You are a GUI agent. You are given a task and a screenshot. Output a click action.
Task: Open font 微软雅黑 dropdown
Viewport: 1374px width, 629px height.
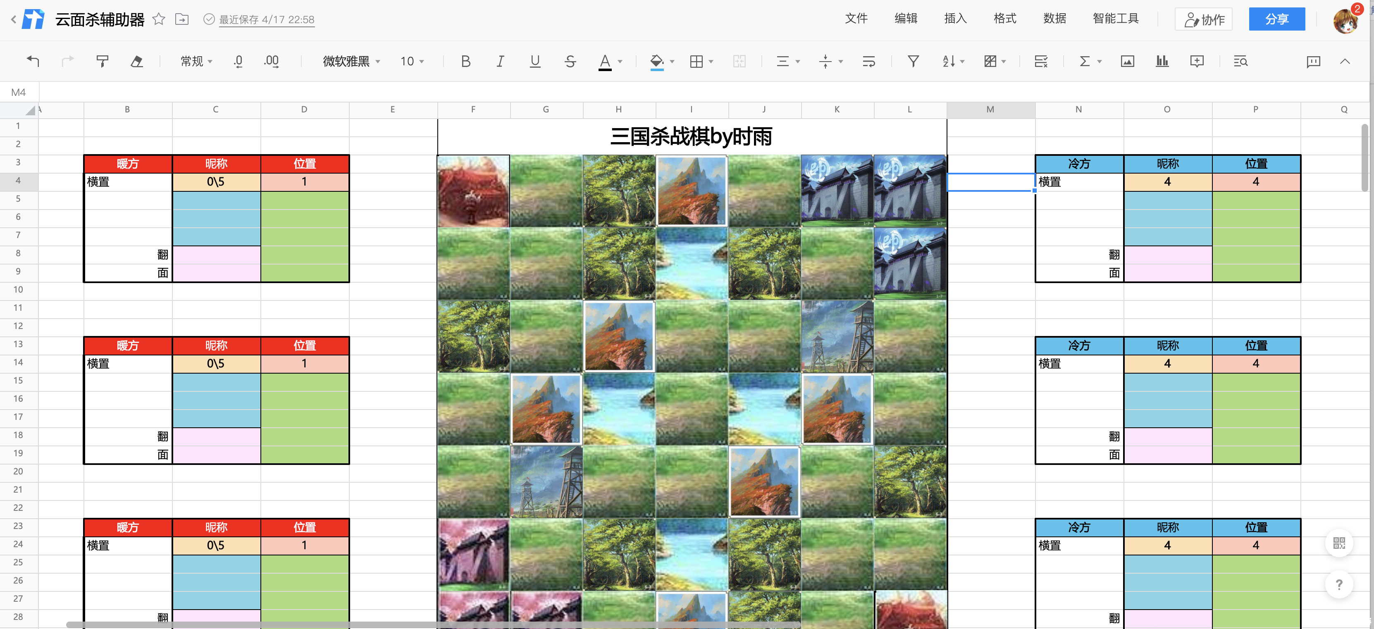tap(351, 61)
